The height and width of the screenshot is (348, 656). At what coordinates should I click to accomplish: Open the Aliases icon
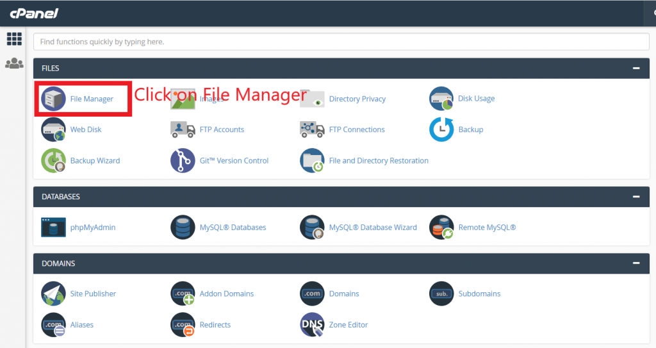tap(54, 324)
